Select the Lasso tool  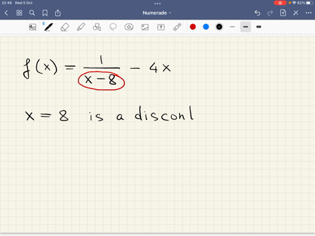click(113, 27)
